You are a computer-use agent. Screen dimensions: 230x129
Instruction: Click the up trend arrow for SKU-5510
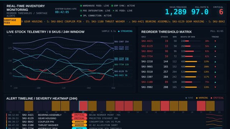(x=215, y=72)
